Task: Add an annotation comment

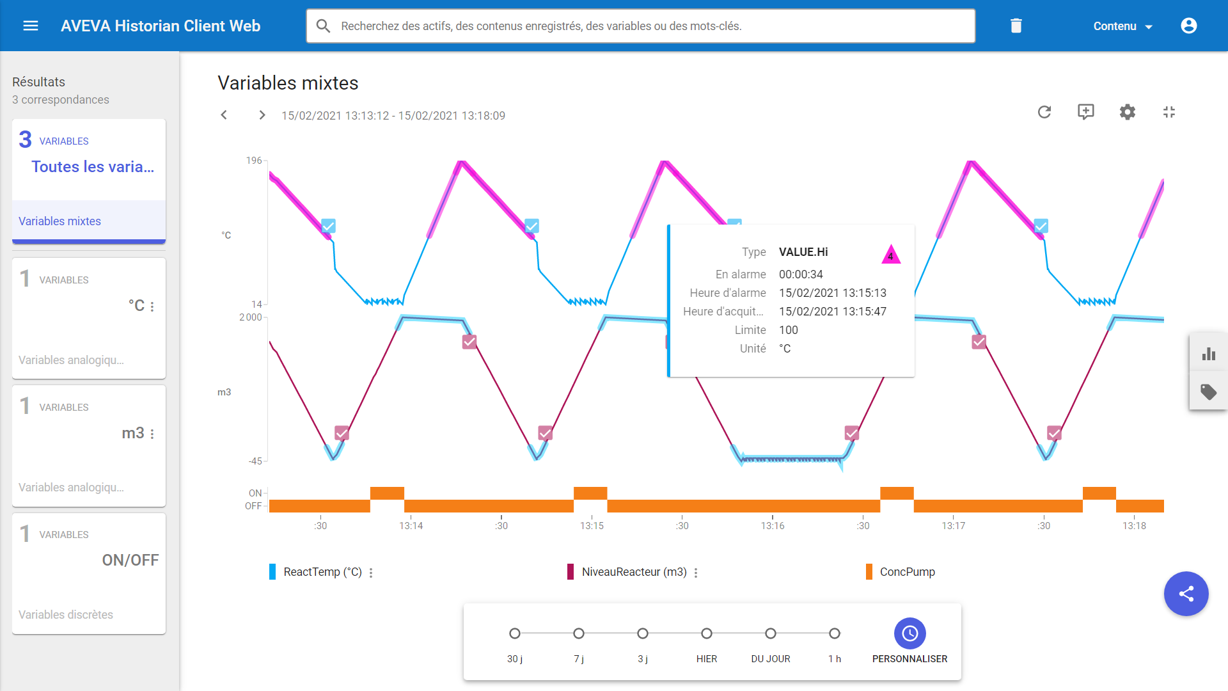Action: click(1086, 112)
